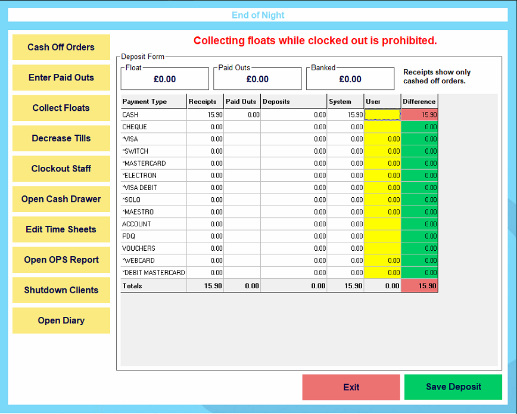Image resolution: width=517 pixels, height=414 pixels.
Task: Edit the *VISA User cell
Action: click(382, 139)
